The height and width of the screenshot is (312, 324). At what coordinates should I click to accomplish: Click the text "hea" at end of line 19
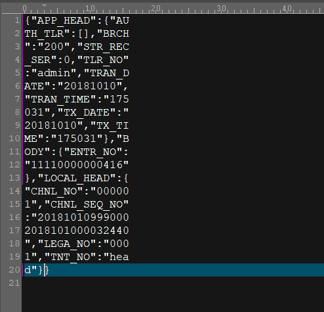click(x=119, y=257)
